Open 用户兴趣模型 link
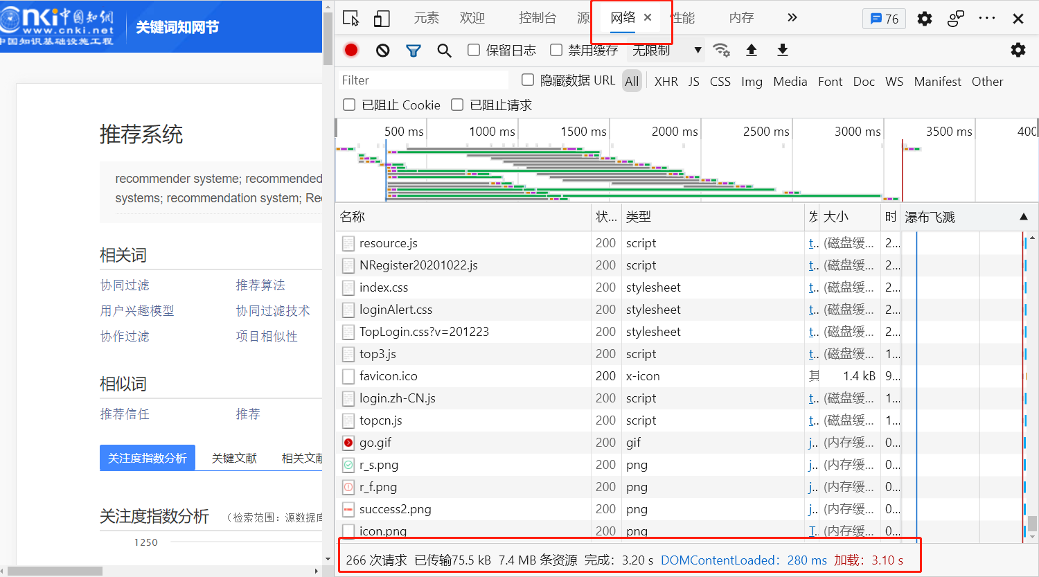The image size is (1039, 577). click(137, 311)
